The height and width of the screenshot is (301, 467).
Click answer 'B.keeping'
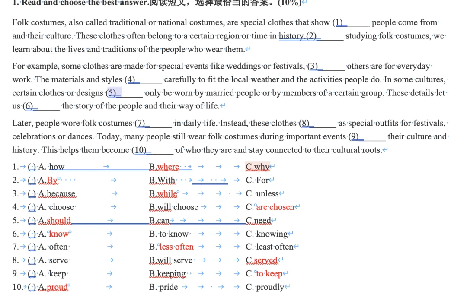click(x=167, y=274)
